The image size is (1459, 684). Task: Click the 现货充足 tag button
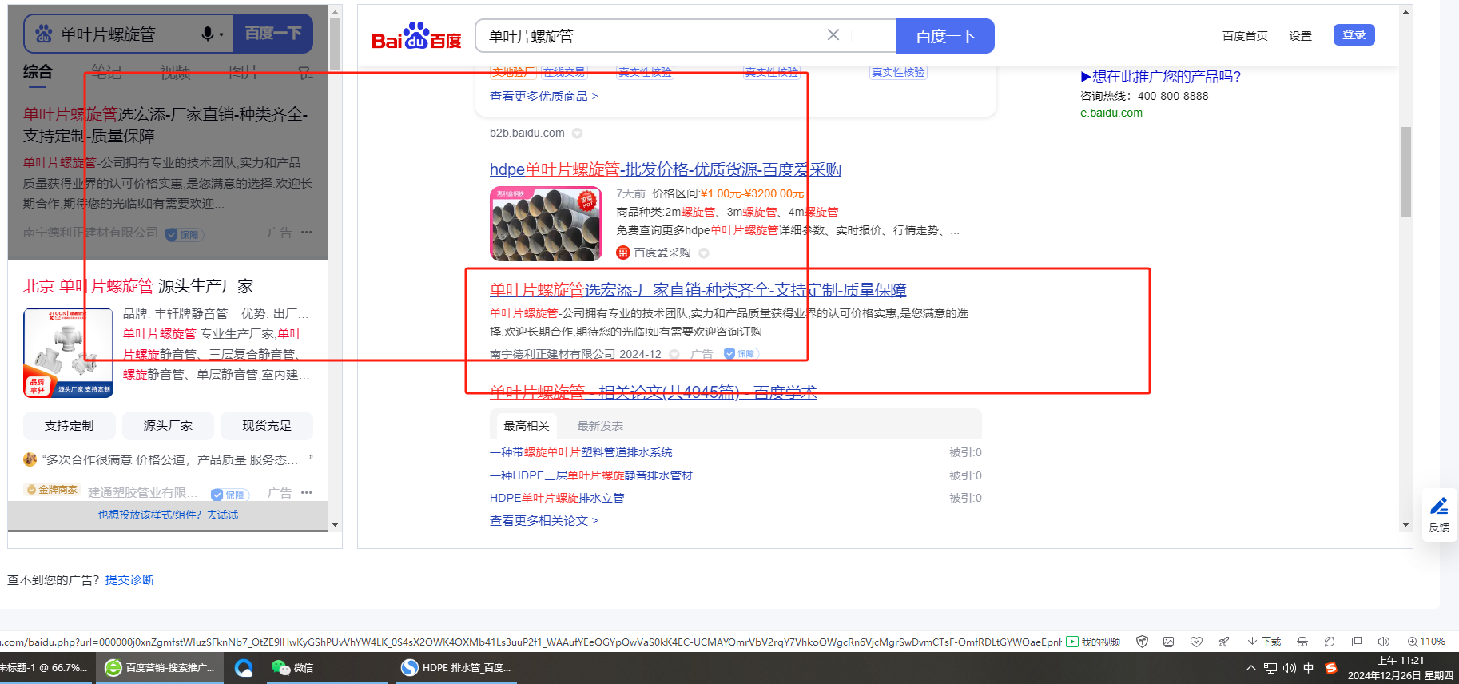pyautogui.click(x=267, y=426)
